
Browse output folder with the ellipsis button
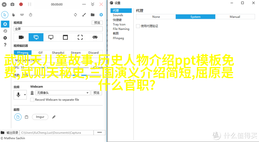coord(99,133)
